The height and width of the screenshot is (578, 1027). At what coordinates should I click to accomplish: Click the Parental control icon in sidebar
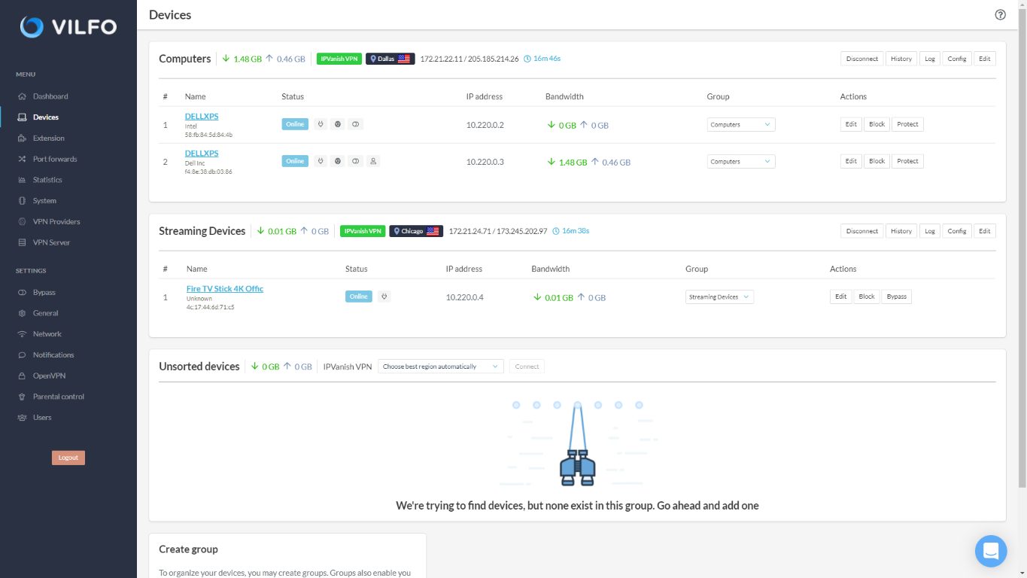(x=22, y=397)
